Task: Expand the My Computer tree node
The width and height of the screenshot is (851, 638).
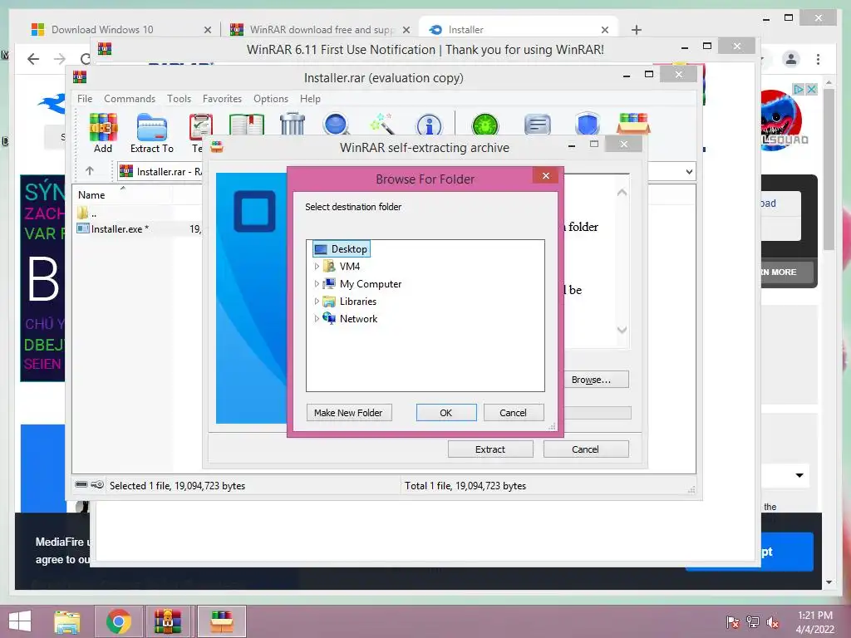Action: (317, 284)
